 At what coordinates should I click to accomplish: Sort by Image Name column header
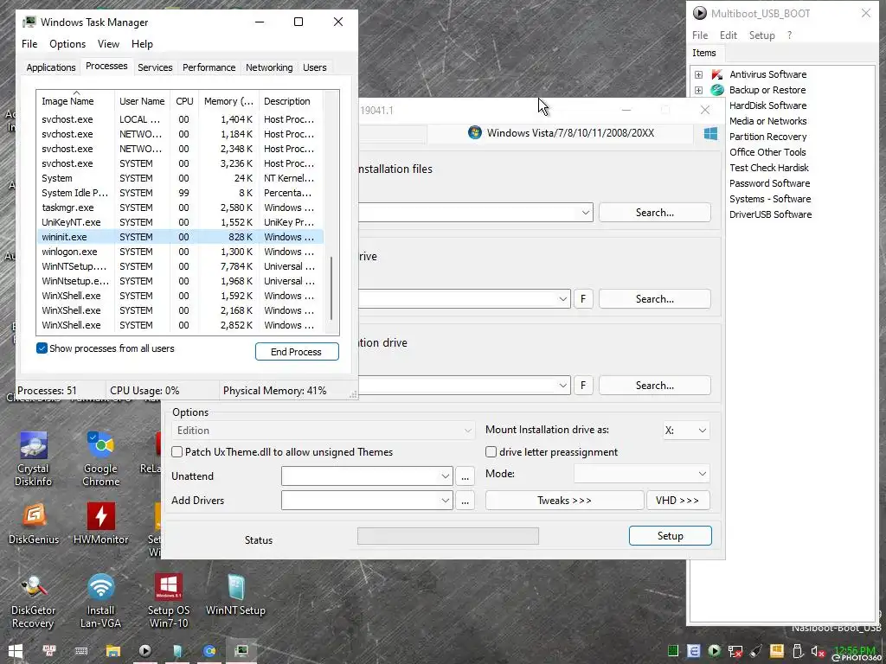pyautogui.click(x=75, y=101)
